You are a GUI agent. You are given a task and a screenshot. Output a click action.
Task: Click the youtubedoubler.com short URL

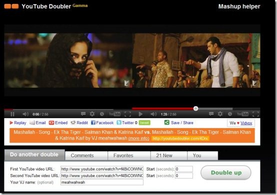pos(180,139)
